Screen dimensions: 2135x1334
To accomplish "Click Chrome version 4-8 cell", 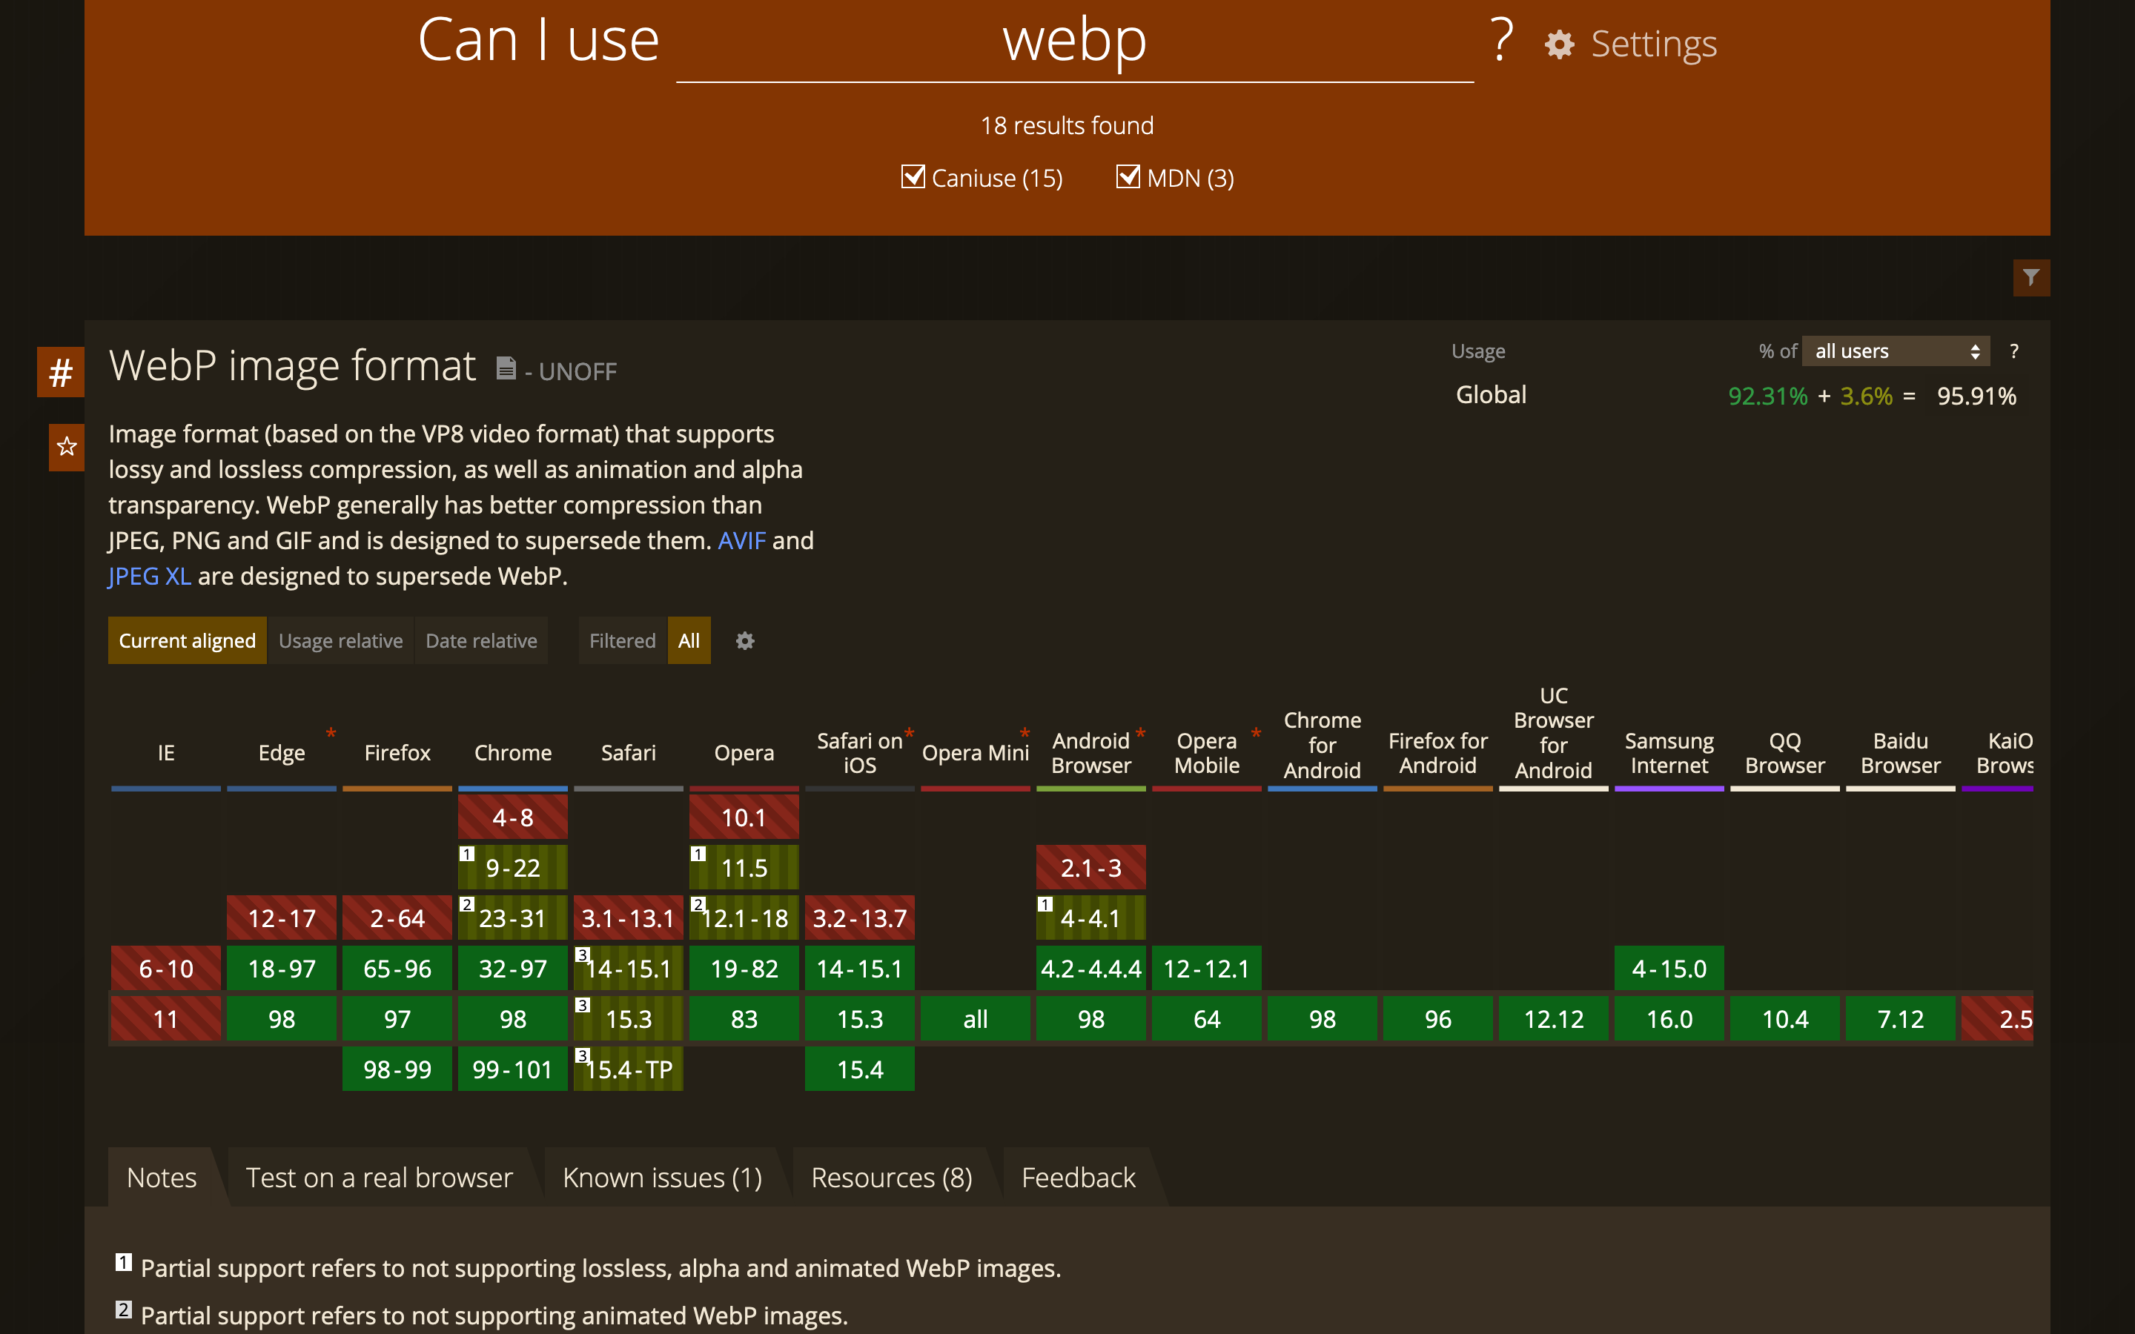I will coord(512,817).
